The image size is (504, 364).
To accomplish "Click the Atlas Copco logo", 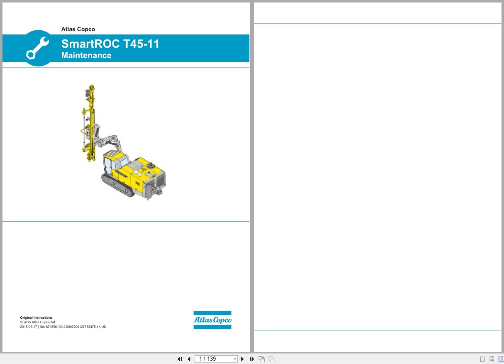I will (212, 320).
